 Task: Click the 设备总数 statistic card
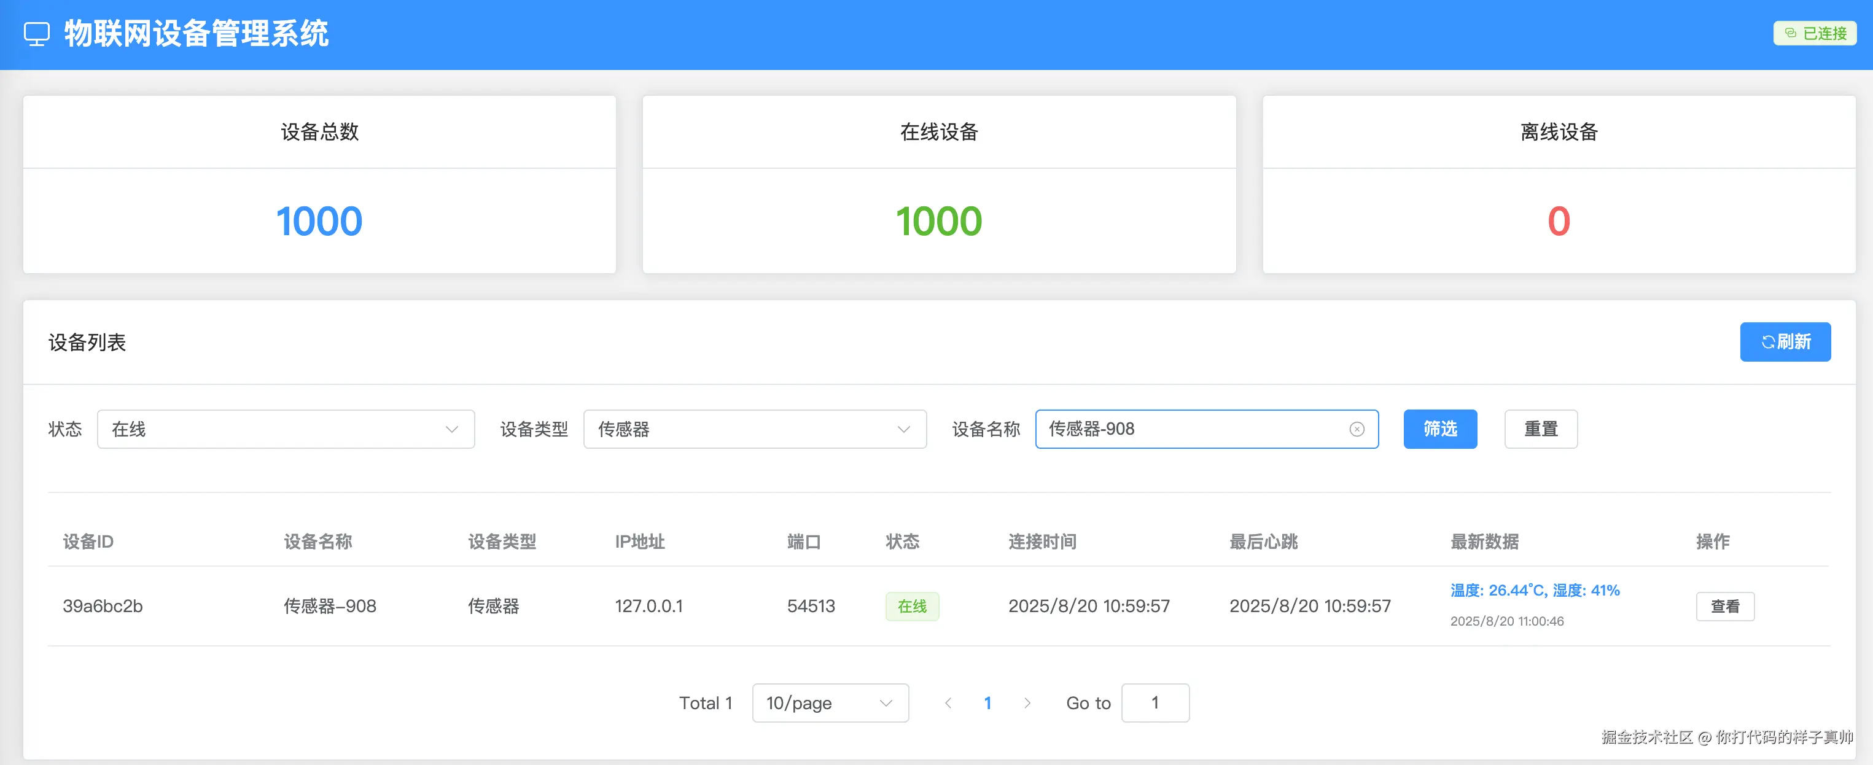(x=319, y=184)
